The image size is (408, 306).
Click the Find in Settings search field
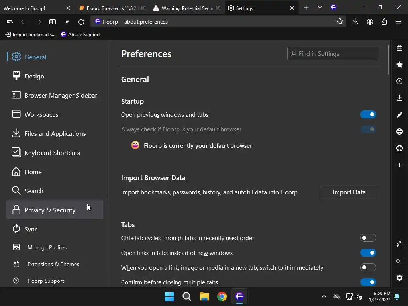point(333,53)
